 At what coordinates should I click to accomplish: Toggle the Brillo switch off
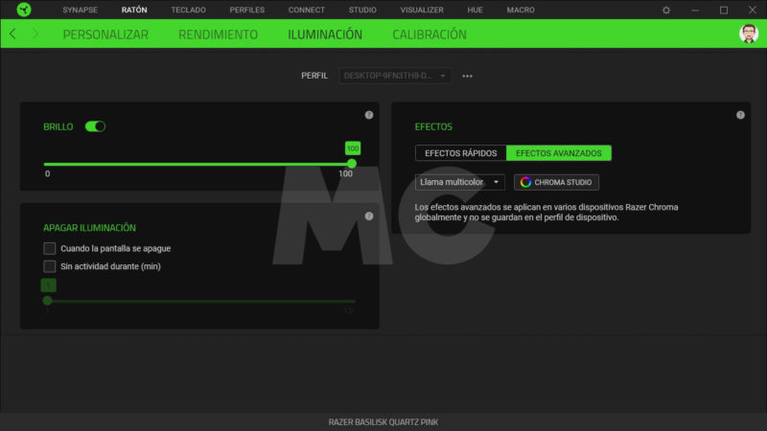coord(95,126)
